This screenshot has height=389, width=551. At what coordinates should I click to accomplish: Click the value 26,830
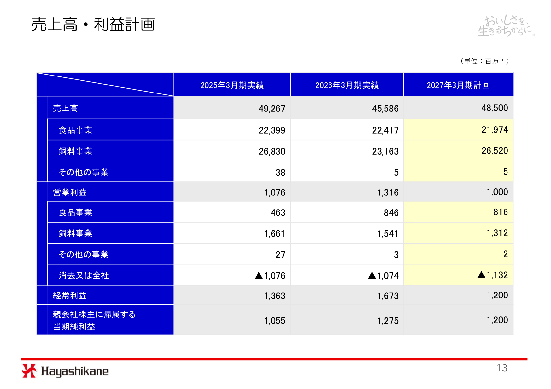(272, 151)
